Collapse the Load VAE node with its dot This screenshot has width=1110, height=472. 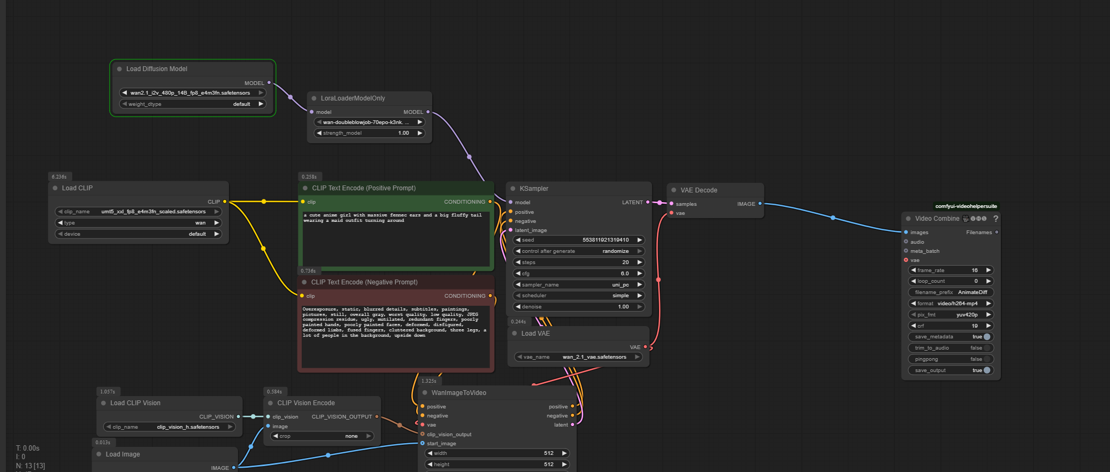[x=515, y=334]
